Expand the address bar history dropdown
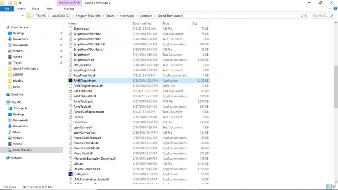This screenshot has height=190, width=338. pos(301,16)
